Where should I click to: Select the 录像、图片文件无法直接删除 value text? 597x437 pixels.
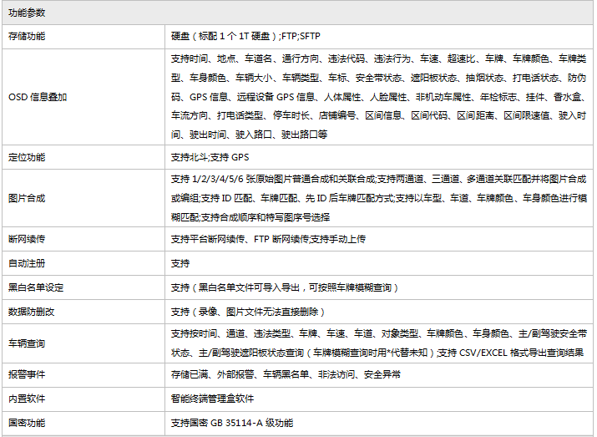click(248, 312)
